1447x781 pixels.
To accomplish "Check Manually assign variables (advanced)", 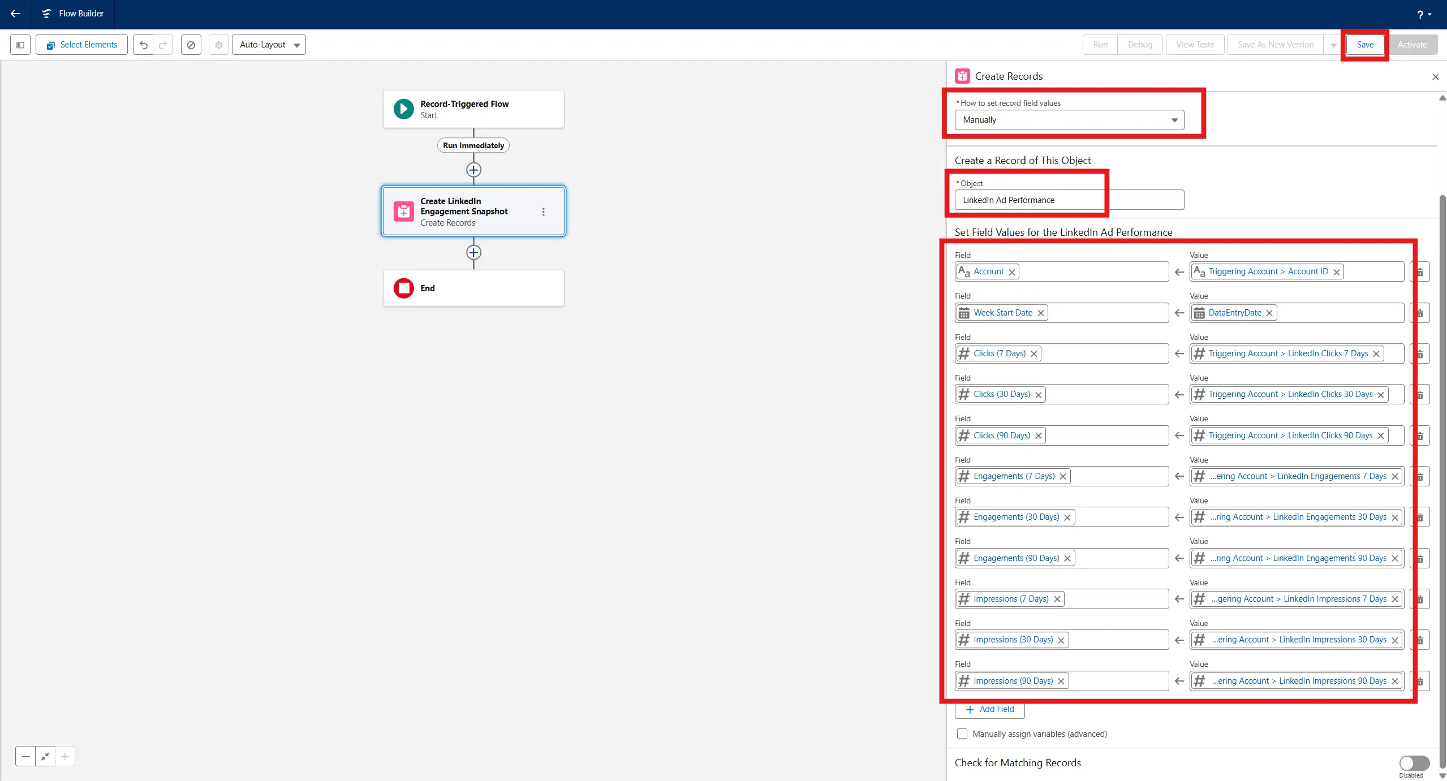I will click(962, 734).
